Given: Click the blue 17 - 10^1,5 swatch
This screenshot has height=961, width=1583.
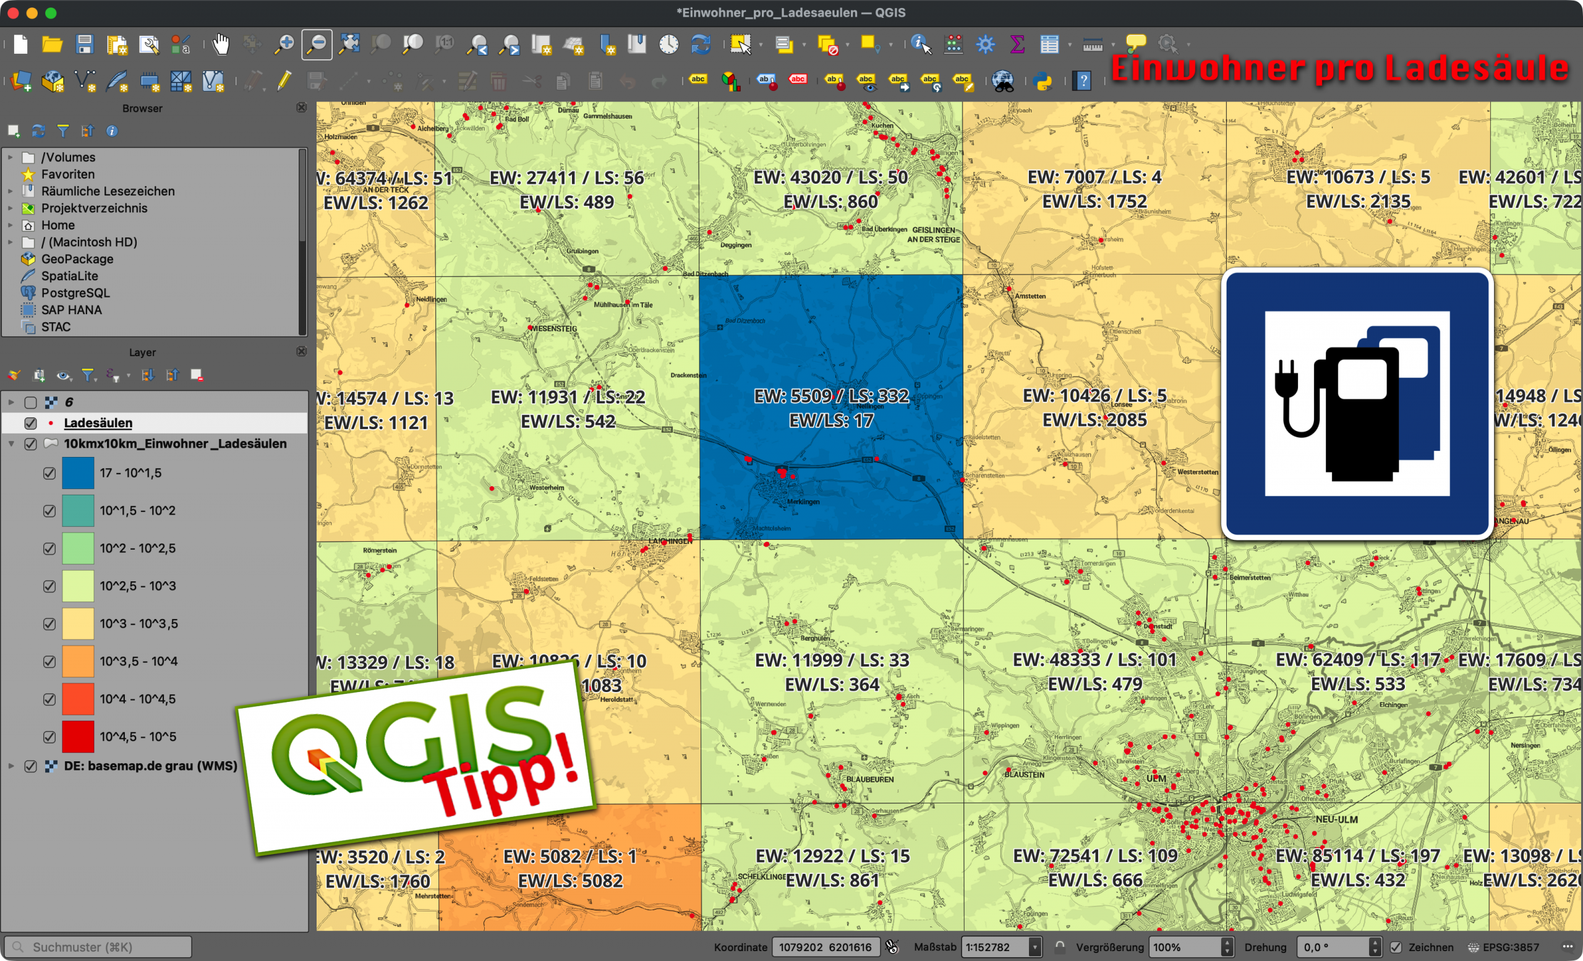Looking at the screenshot, I should (x=78, y=474).
